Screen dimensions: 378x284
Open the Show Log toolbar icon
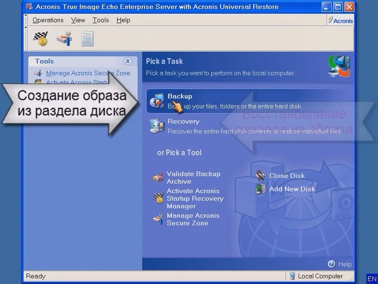point(87,39)
